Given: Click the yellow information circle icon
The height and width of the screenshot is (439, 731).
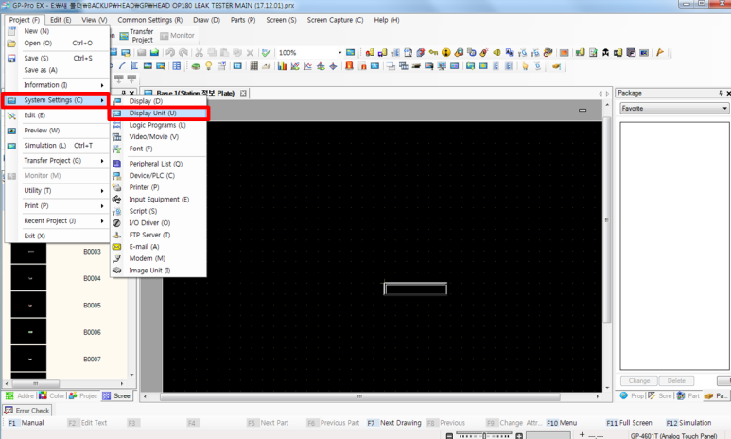Looking at the screenshot, I should [446, 52].
